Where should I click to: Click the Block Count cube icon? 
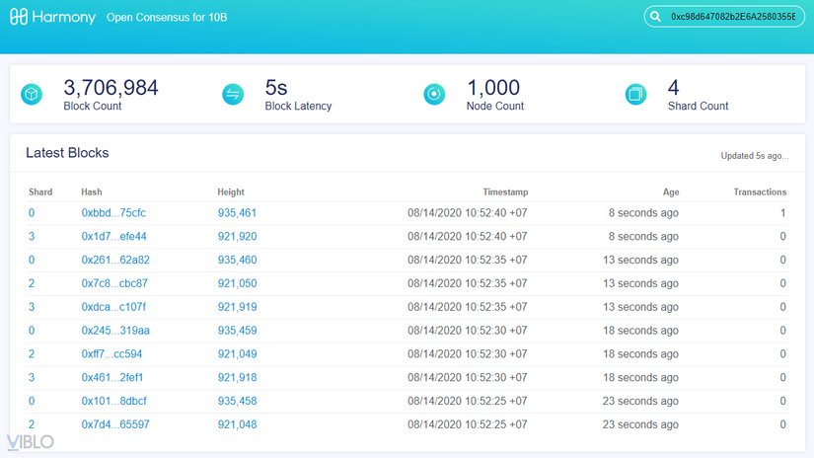tap(32, 94)
